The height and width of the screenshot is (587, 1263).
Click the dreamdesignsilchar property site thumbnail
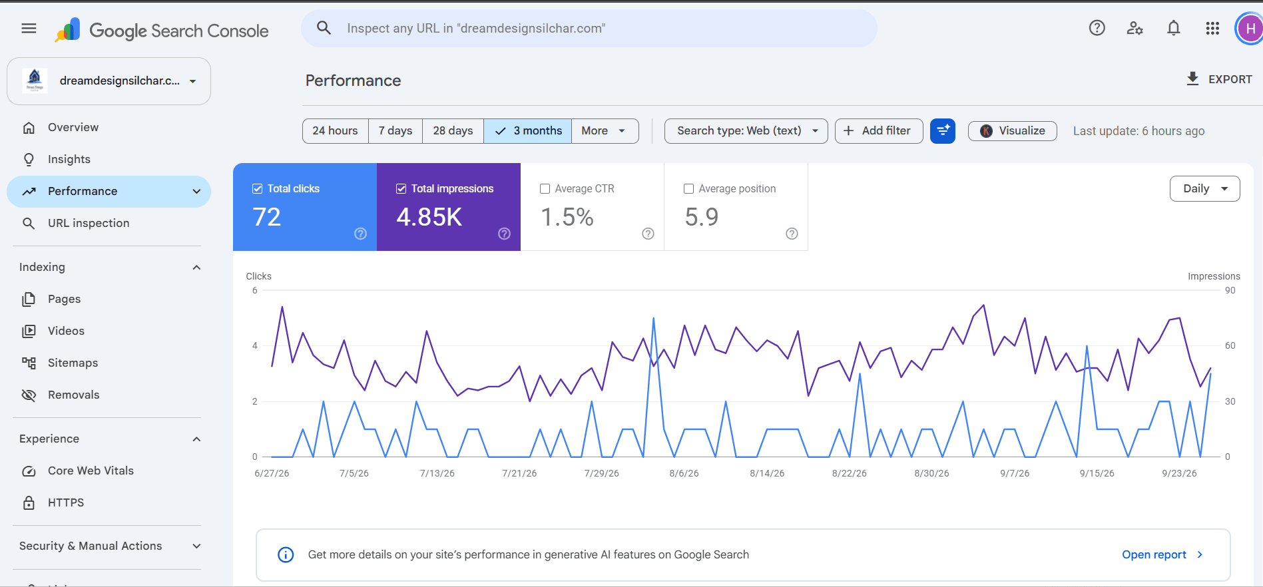pos(35,81)
